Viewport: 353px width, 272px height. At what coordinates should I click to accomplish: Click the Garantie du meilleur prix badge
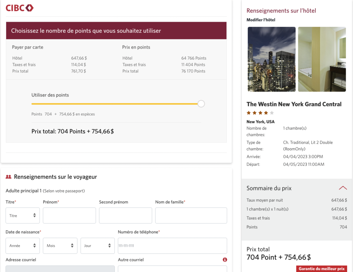click(321, 269)
